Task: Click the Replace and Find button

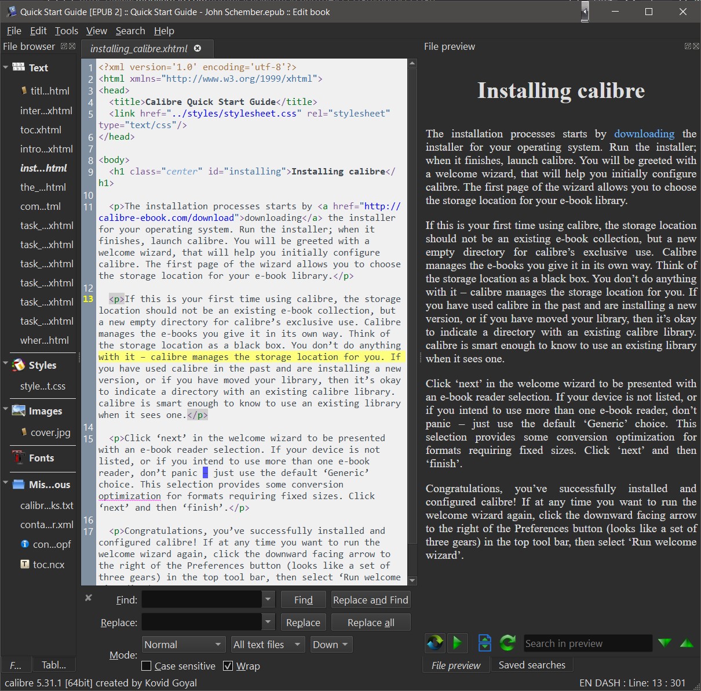Action: [371, 599]
